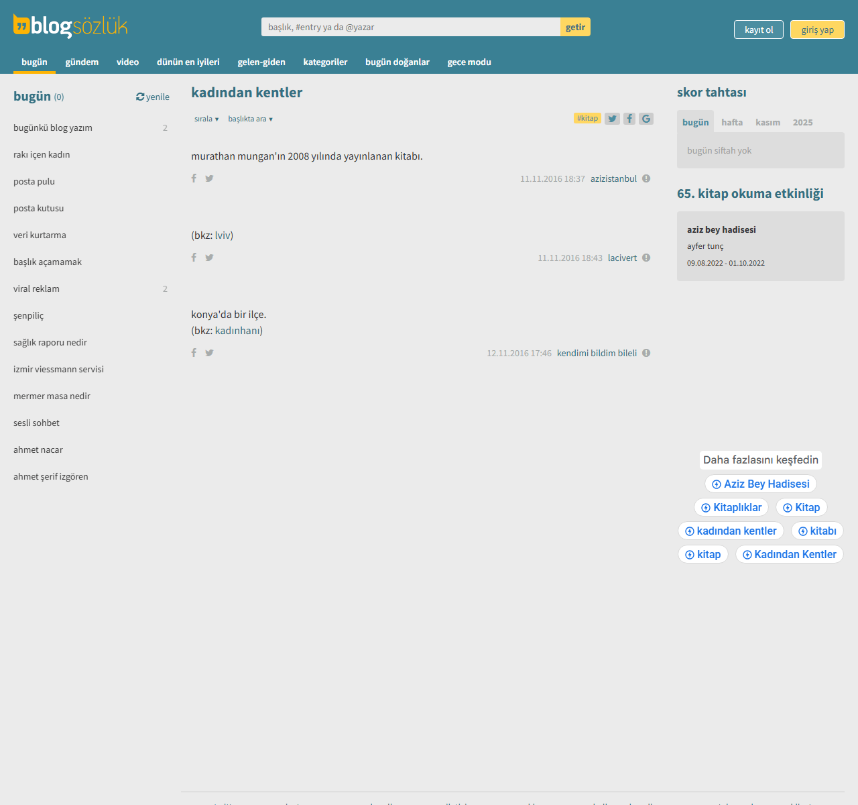Click the #kitap tag label
This screenshot has width=858, height=805.
[587, 118]
